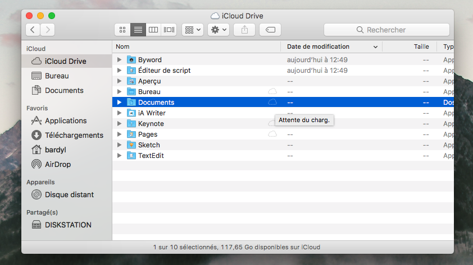Screen dimensions: 473x265
Task: Click the TextEdit folder icon
Action: click(x=131, y=156)
